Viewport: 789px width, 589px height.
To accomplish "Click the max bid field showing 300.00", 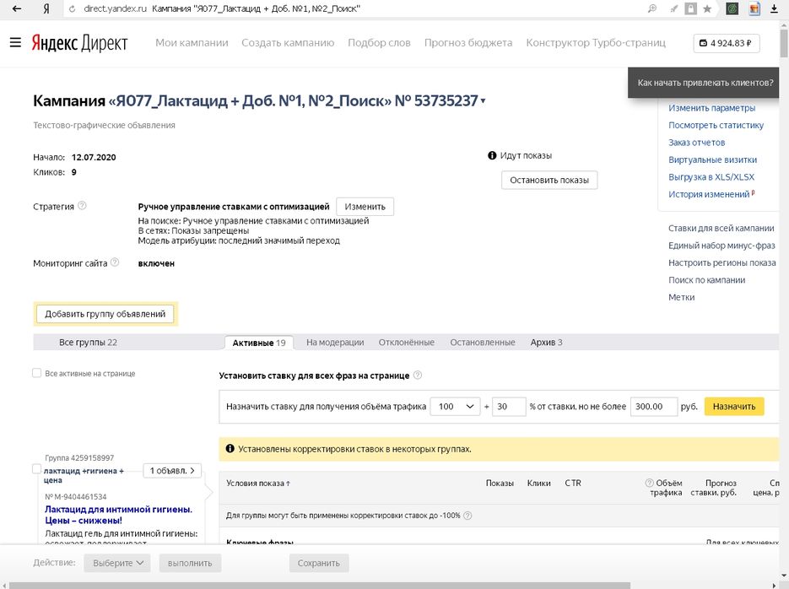I will click(654, 407).
